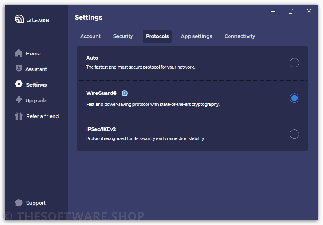Select the WireGuard radio button
The image size is (323, 225).
click(294, 98)
